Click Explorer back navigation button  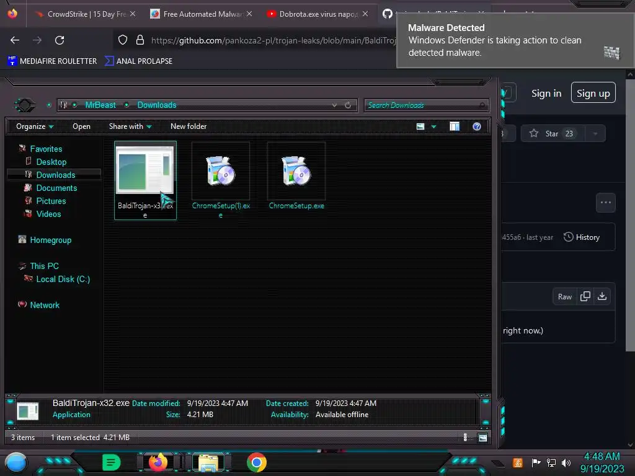[x=25, y=105]
